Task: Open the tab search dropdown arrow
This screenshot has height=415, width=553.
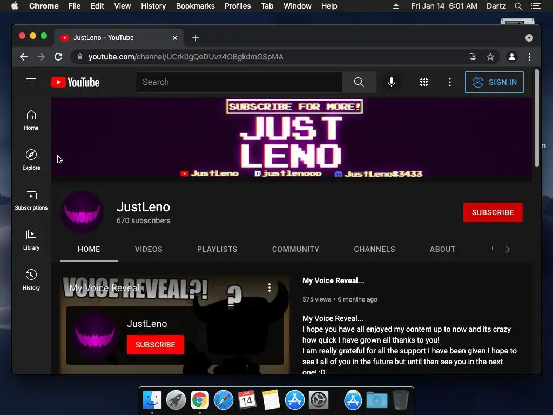Action: pyautogui.click(x=529, y=38)
